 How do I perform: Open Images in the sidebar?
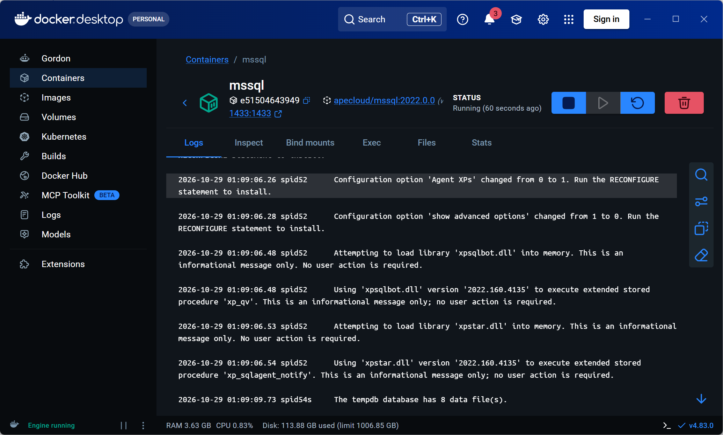(x=78, y=97)
